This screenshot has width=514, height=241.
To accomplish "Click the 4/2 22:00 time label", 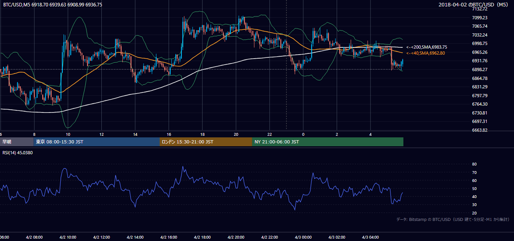I will 270,237.
